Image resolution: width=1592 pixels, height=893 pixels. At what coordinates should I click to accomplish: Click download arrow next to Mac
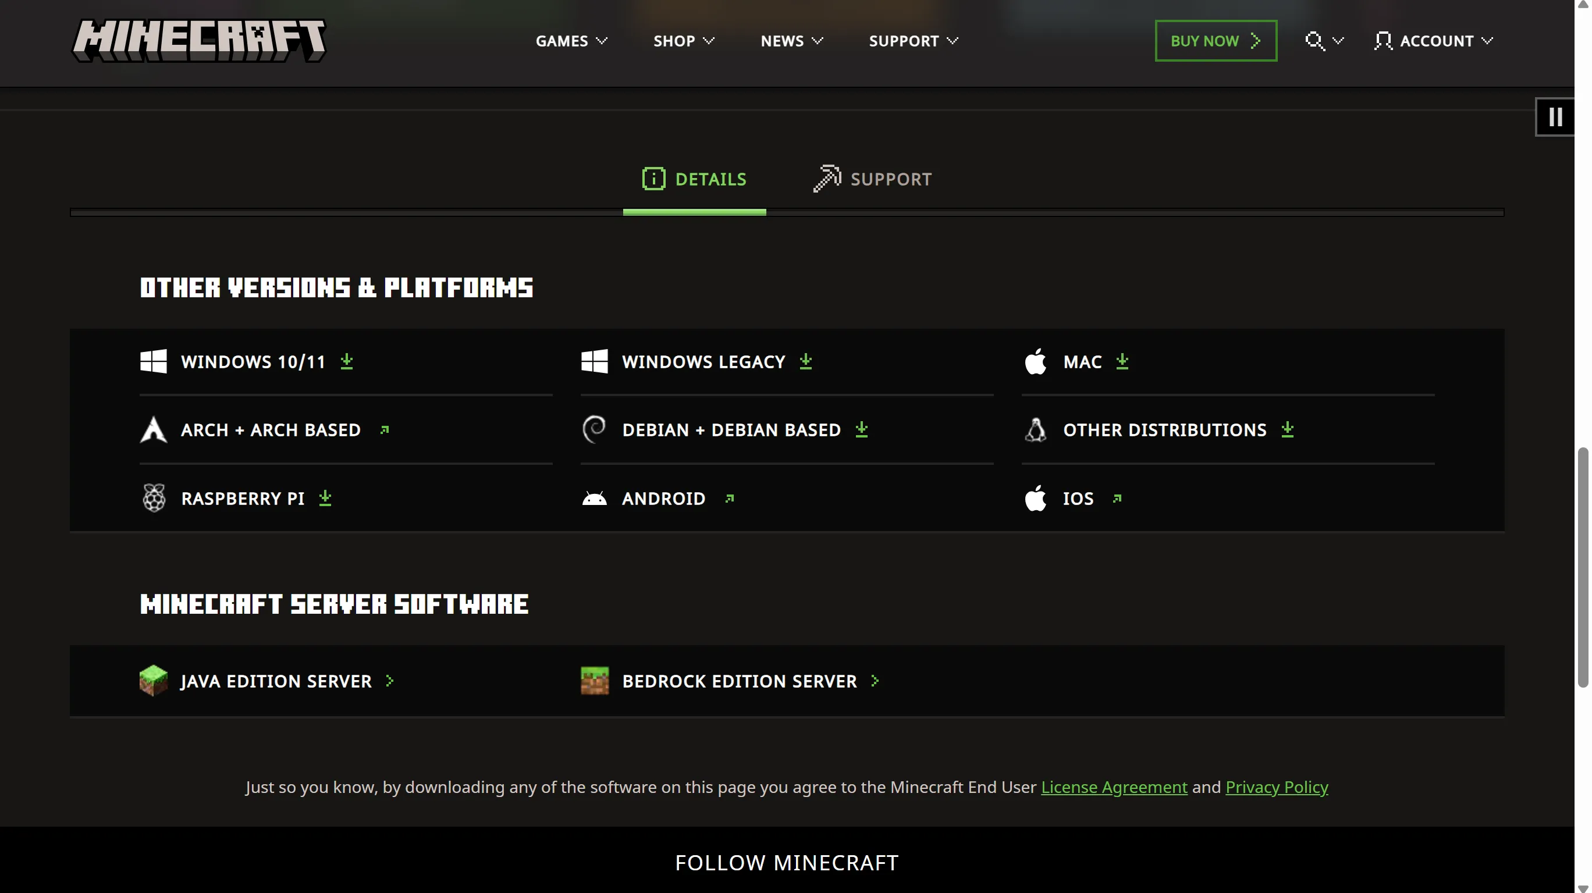[x=1122, y=361]
